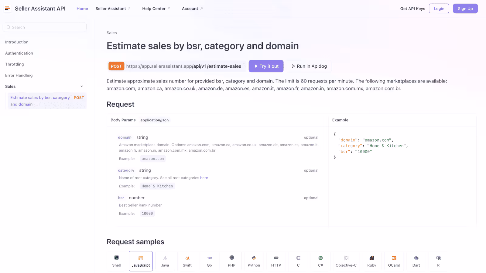Viewport: 486px width, 273px height.
Task: Select the Go request sample icon
Action: click(210, 258)
